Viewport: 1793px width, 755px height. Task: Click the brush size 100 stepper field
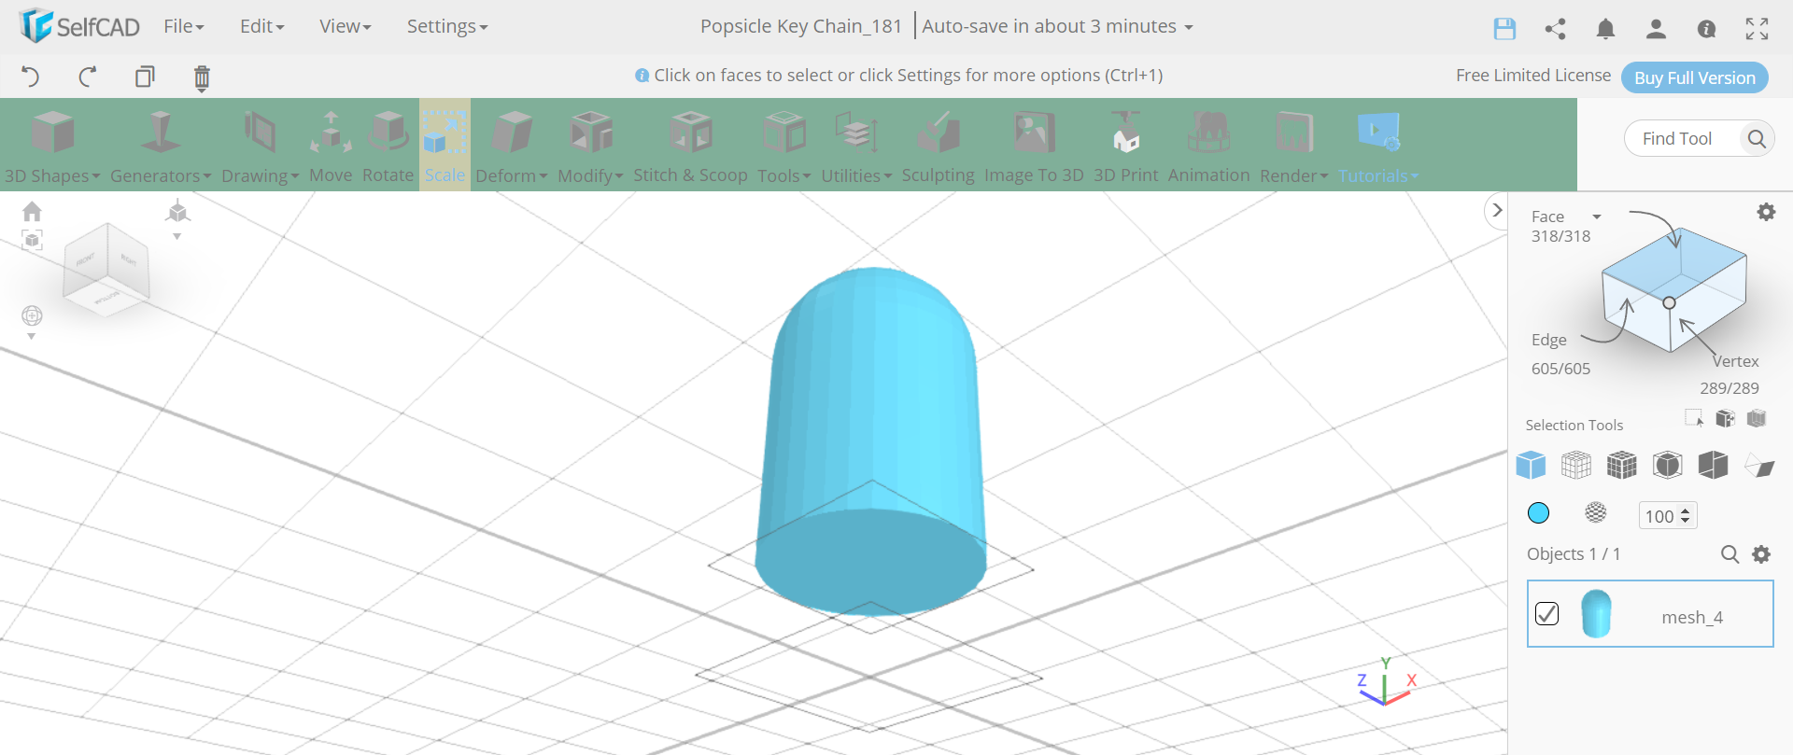click(1668, 516)
